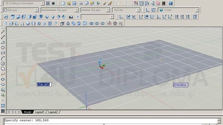Expand the blank dropdown in View toolbar

tap(112, 17)
